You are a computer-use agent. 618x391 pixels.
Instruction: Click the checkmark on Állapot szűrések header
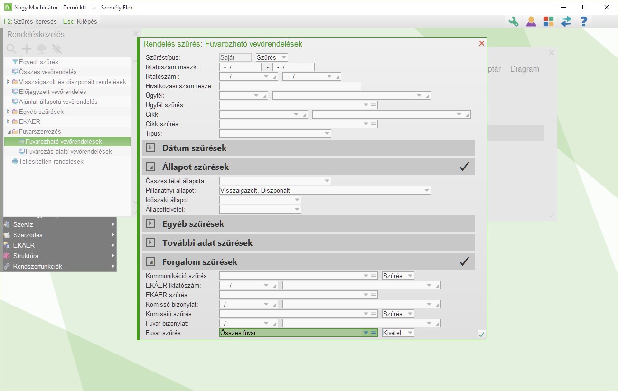[465, 167]
